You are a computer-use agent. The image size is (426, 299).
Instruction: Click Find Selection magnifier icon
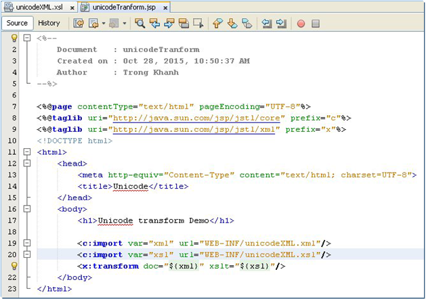[140, 23]
